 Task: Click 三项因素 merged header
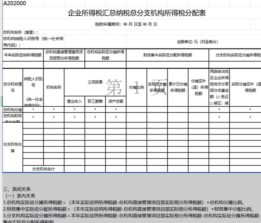coord(95,82)
